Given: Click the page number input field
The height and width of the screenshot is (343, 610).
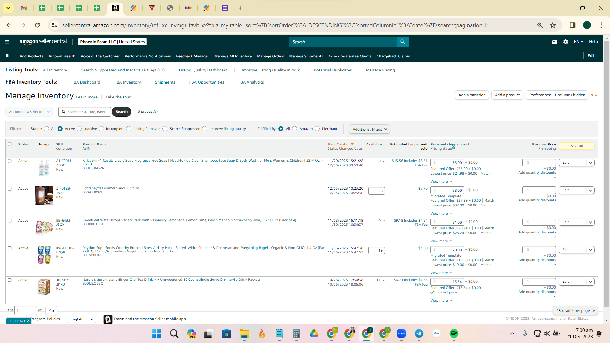Looking at the screenshot, I should [25, 311].
